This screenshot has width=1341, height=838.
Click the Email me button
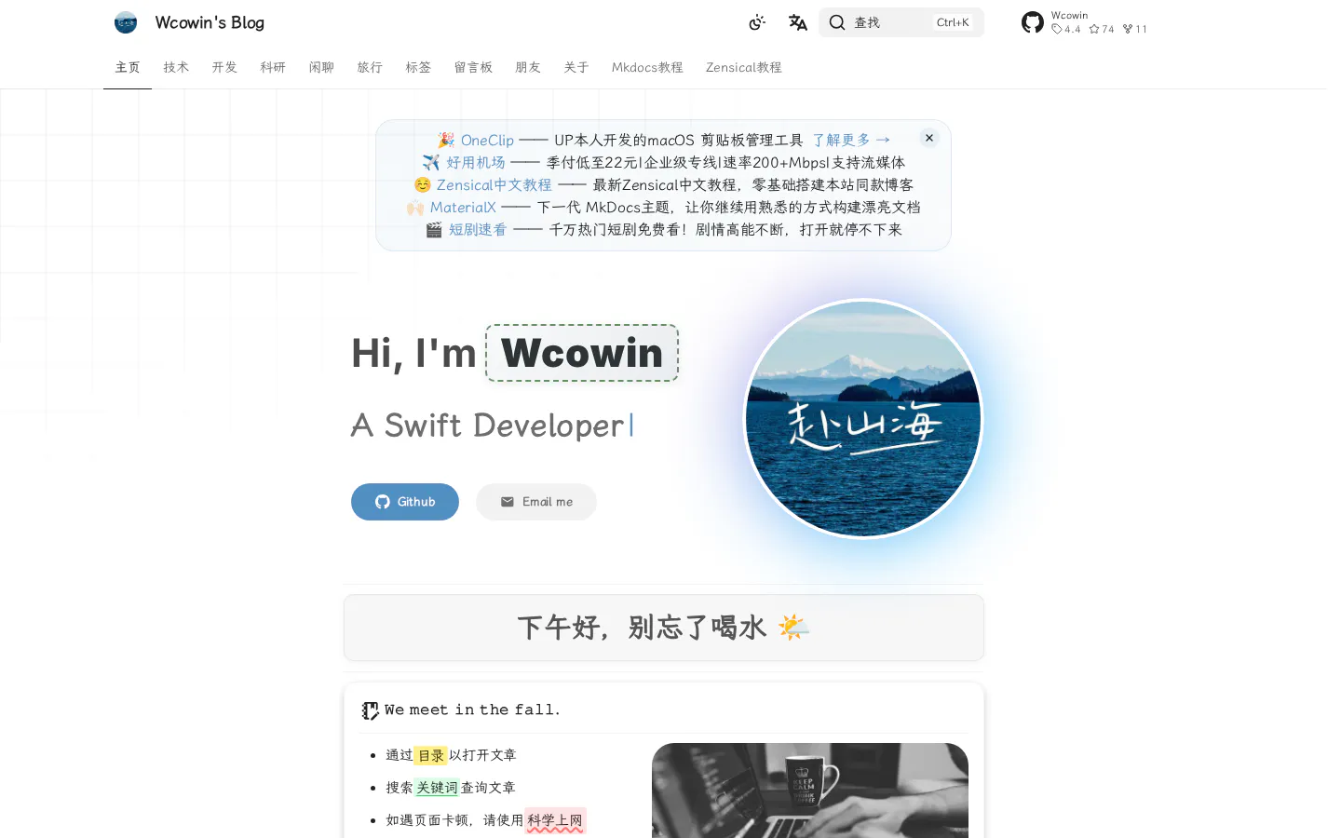coord(536,502)
